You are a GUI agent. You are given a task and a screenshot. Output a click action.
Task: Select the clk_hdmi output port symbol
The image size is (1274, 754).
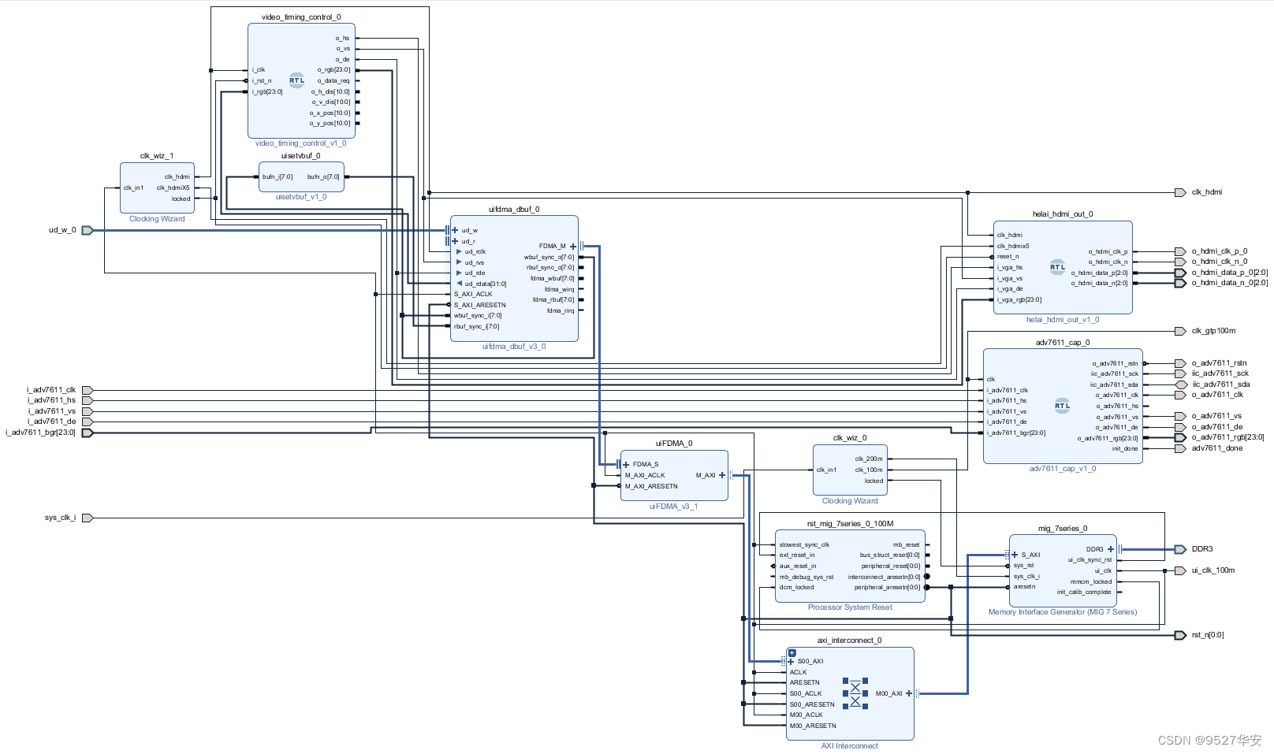(x=1180, y=192)
